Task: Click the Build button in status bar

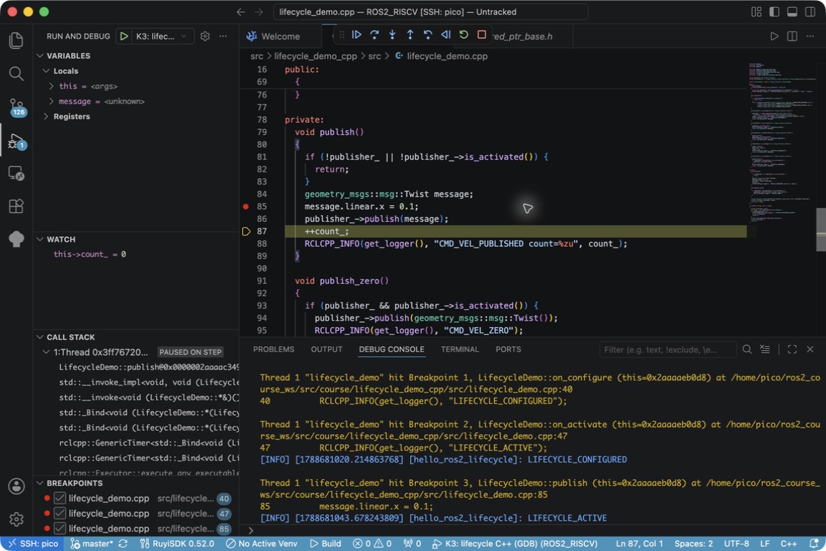Action: (x=326, y=544)
